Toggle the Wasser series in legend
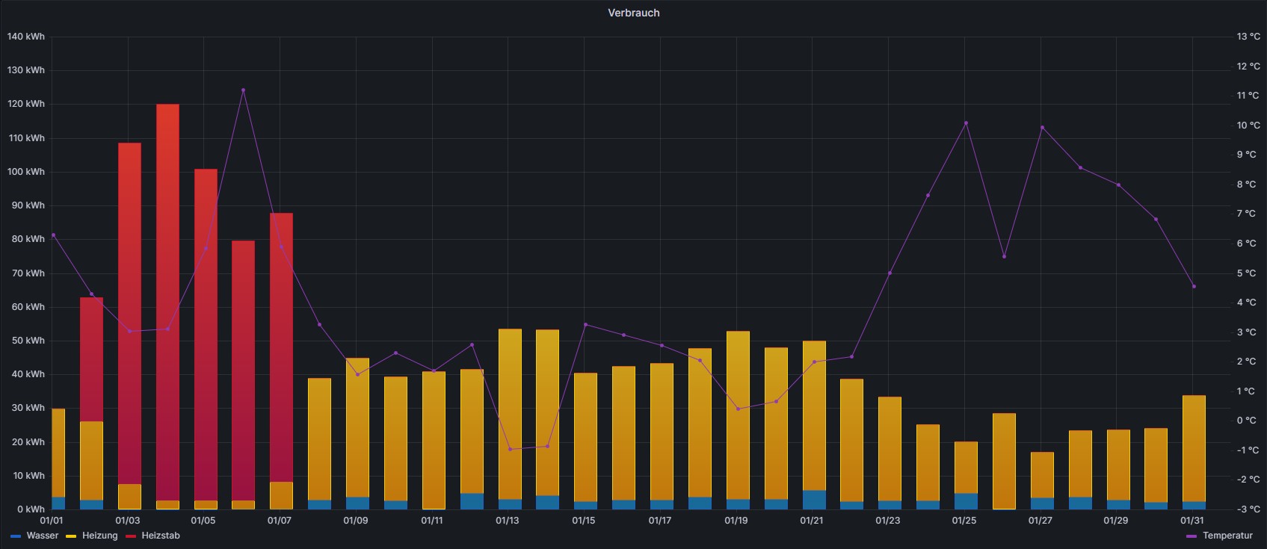1267x549 pixels. point(42,536)
